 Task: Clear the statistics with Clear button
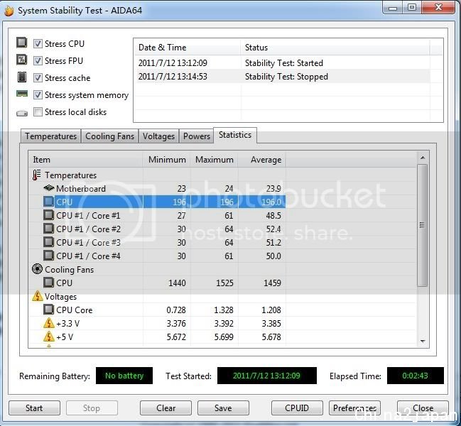[166, 408]
